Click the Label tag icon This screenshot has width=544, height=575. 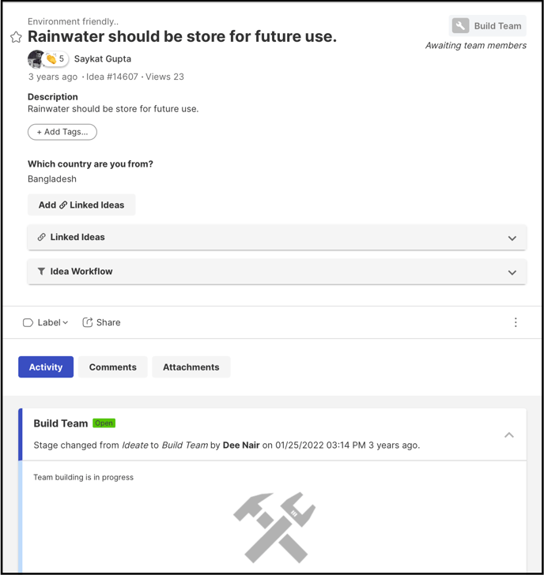[x=28, y=323]
